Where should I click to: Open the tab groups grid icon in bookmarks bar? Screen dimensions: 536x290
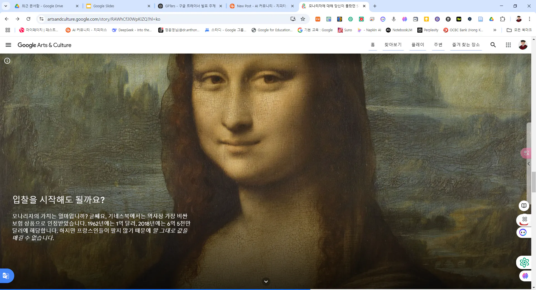click(x=8, y=30)
